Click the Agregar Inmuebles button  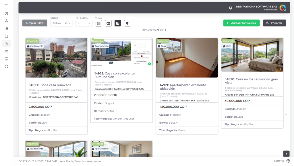(241, 23)
